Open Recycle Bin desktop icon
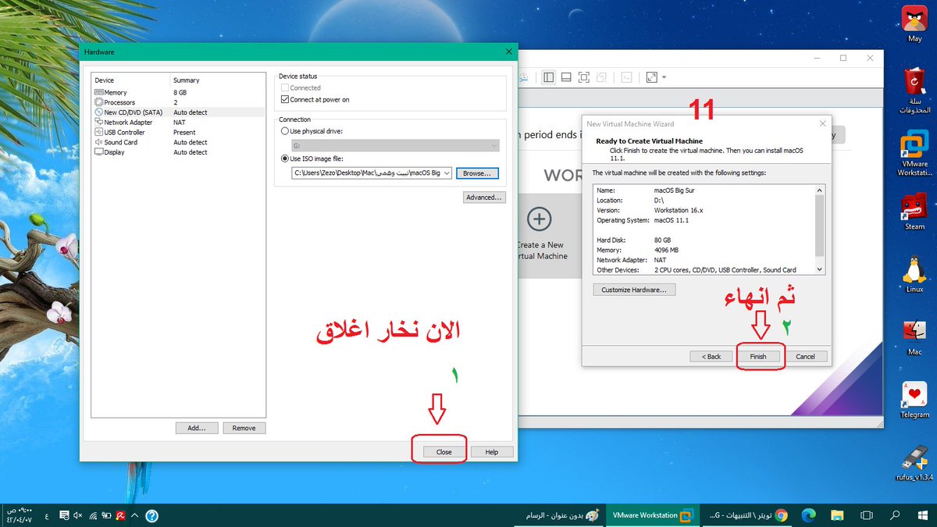The width and height of the screenshot is (937, 527). [914, 91]
